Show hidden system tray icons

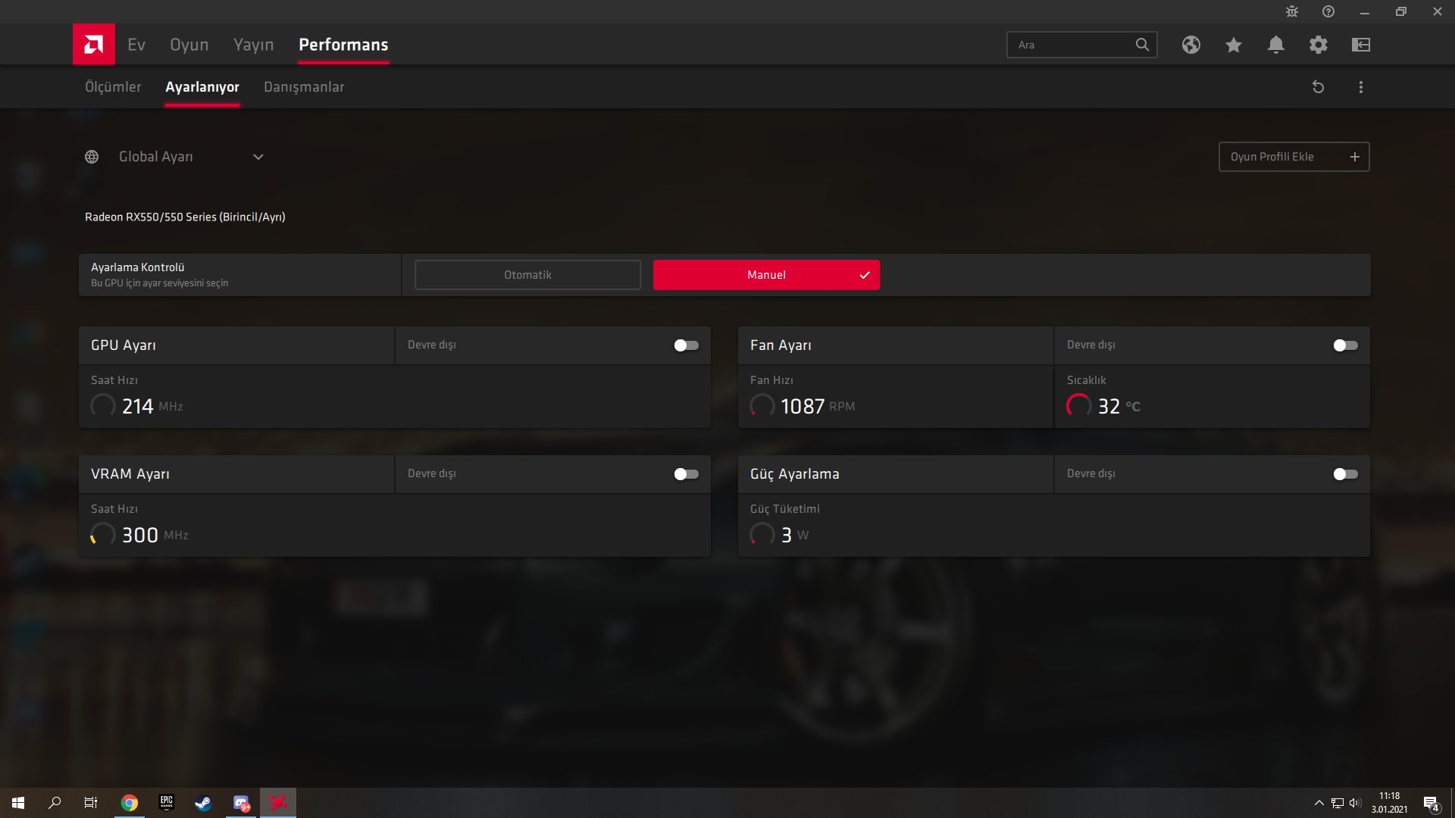tap(1319, 803)
